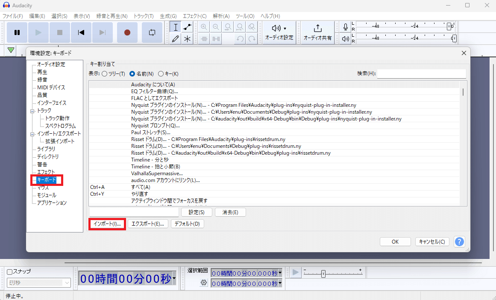Click the play-at-speed button

pos(296,272)
